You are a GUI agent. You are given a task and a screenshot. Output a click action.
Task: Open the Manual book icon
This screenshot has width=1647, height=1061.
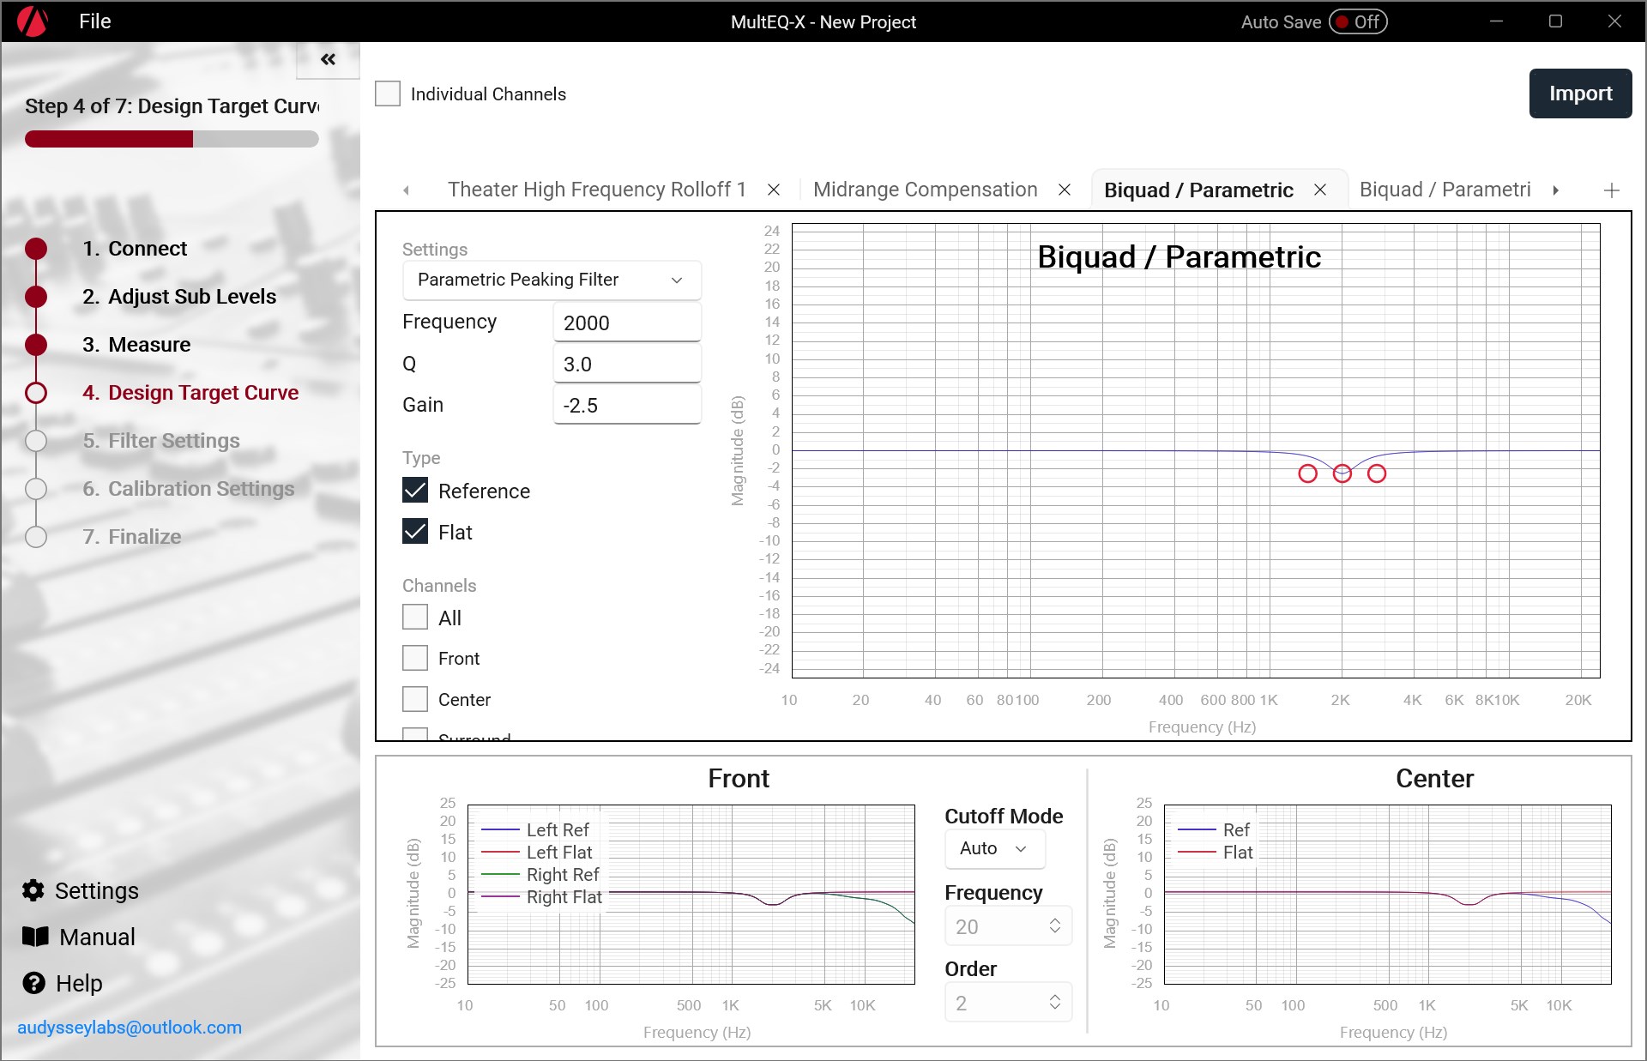(35, 937)
